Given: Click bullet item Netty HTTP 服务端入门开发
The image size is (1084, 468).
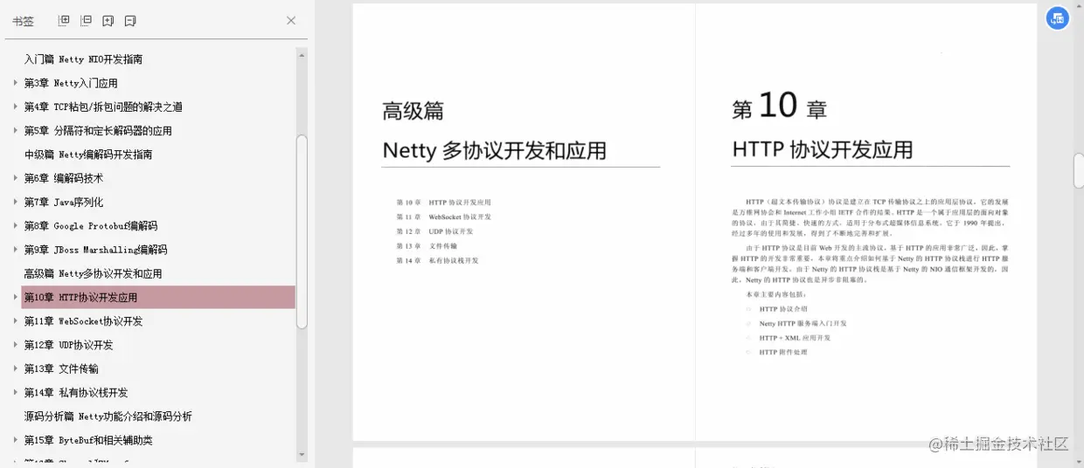Looking at the screenshot, I should [803, 323].
